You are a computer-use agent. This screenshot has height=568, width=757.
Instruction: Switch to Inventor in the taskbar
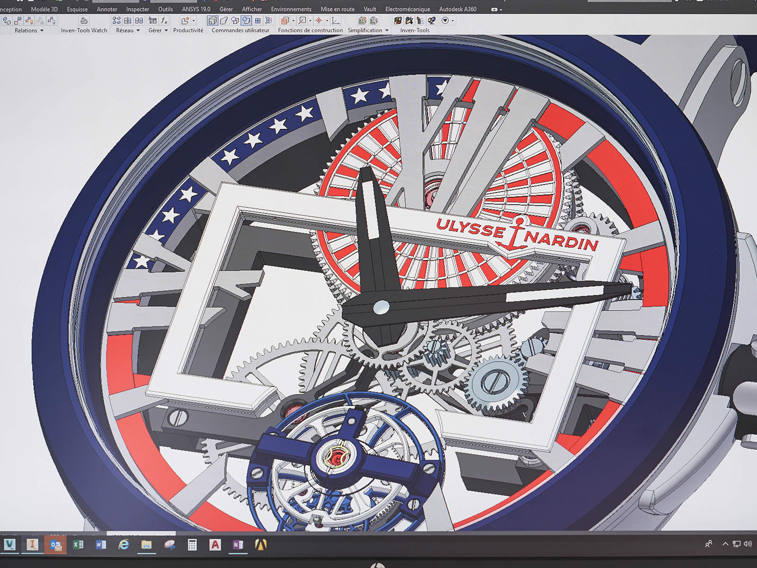tap(33, 544)
